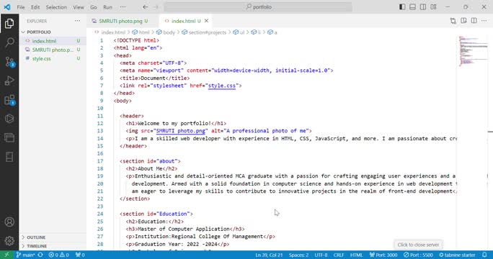This screenshot has width=493, height=259.
Task: Open Run and Debug view
Action: [x=9, y=81]
